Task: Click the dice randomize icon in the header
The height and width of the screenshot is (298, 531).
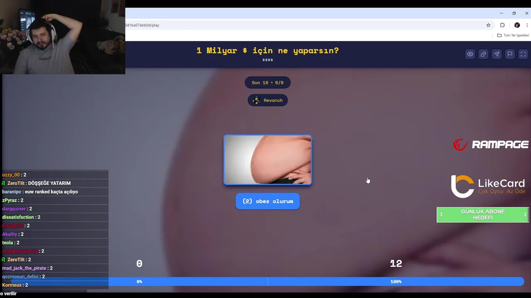Action: pyautogui.click(x=483, y=54)
